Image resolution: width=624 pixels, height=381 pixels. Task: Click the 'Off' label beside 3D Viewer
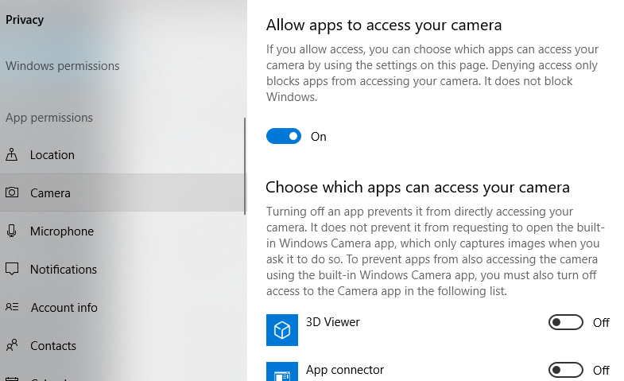tap(601, 322)
